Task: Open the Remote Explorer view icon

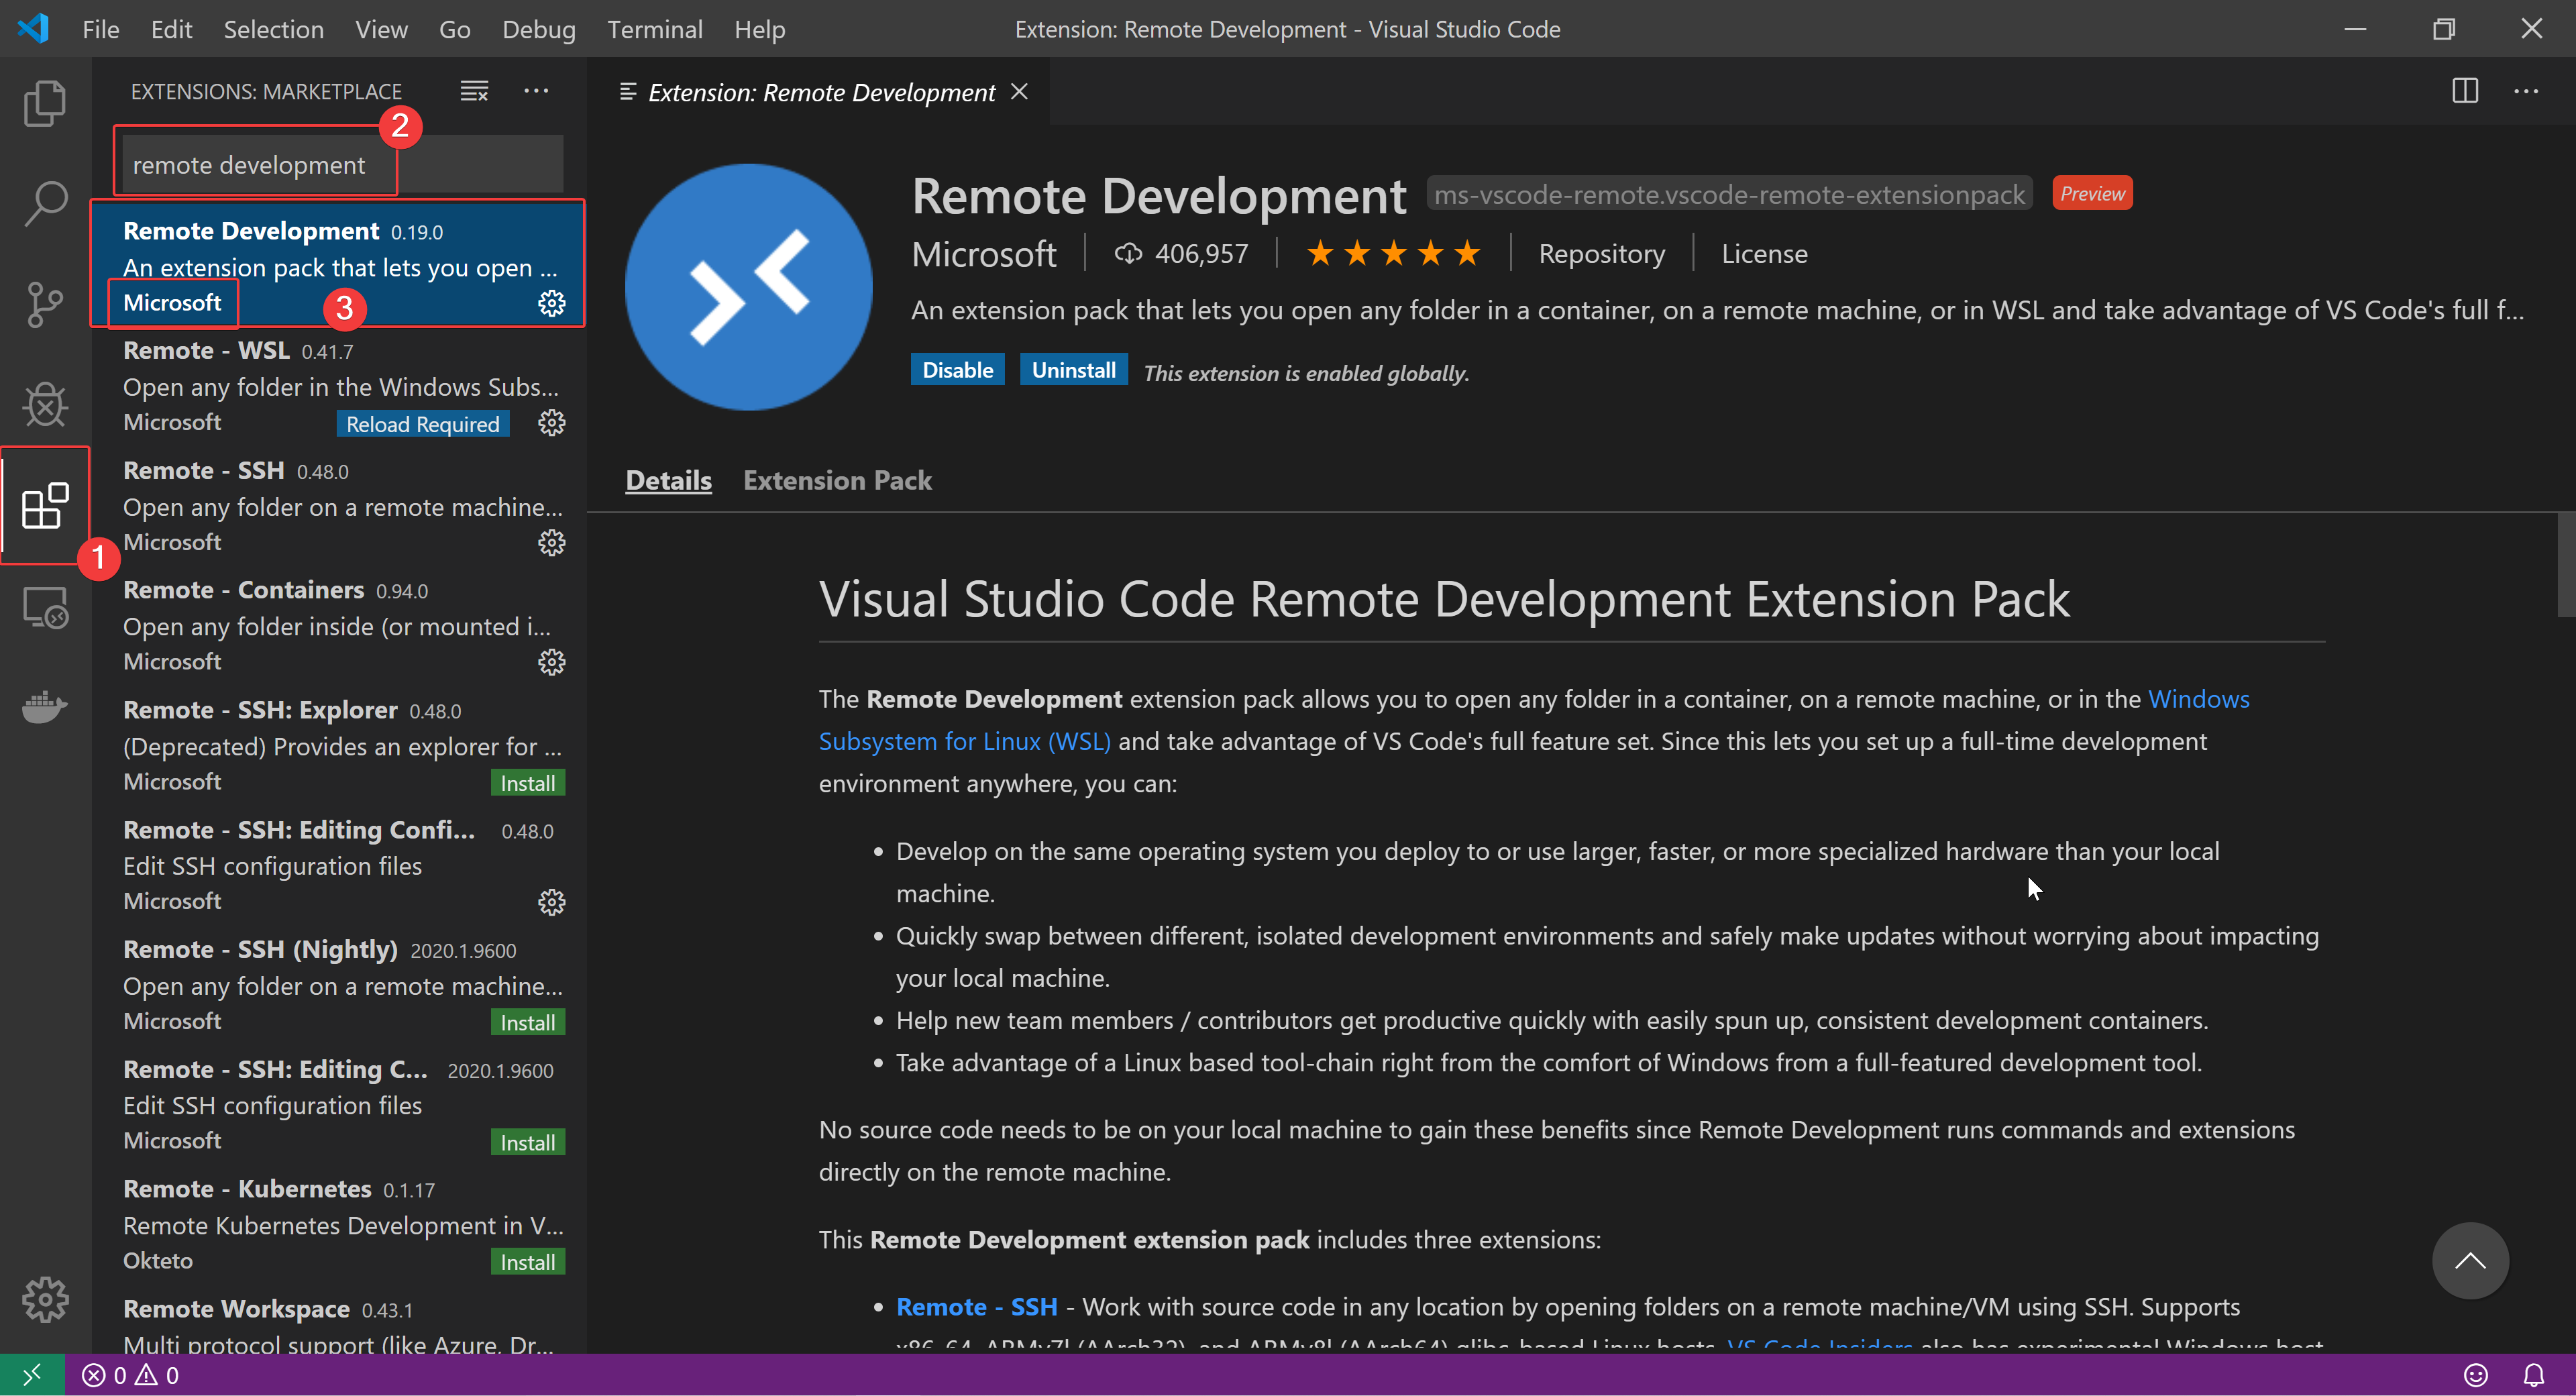Action: click(45, 607)
